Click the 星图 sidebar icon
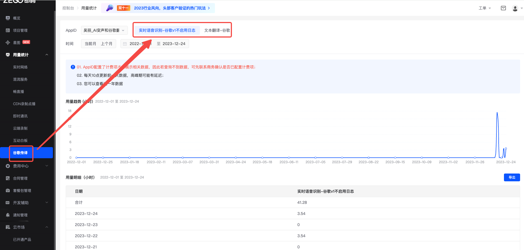The height and width of the screenshot is (250, 524). 8,43
